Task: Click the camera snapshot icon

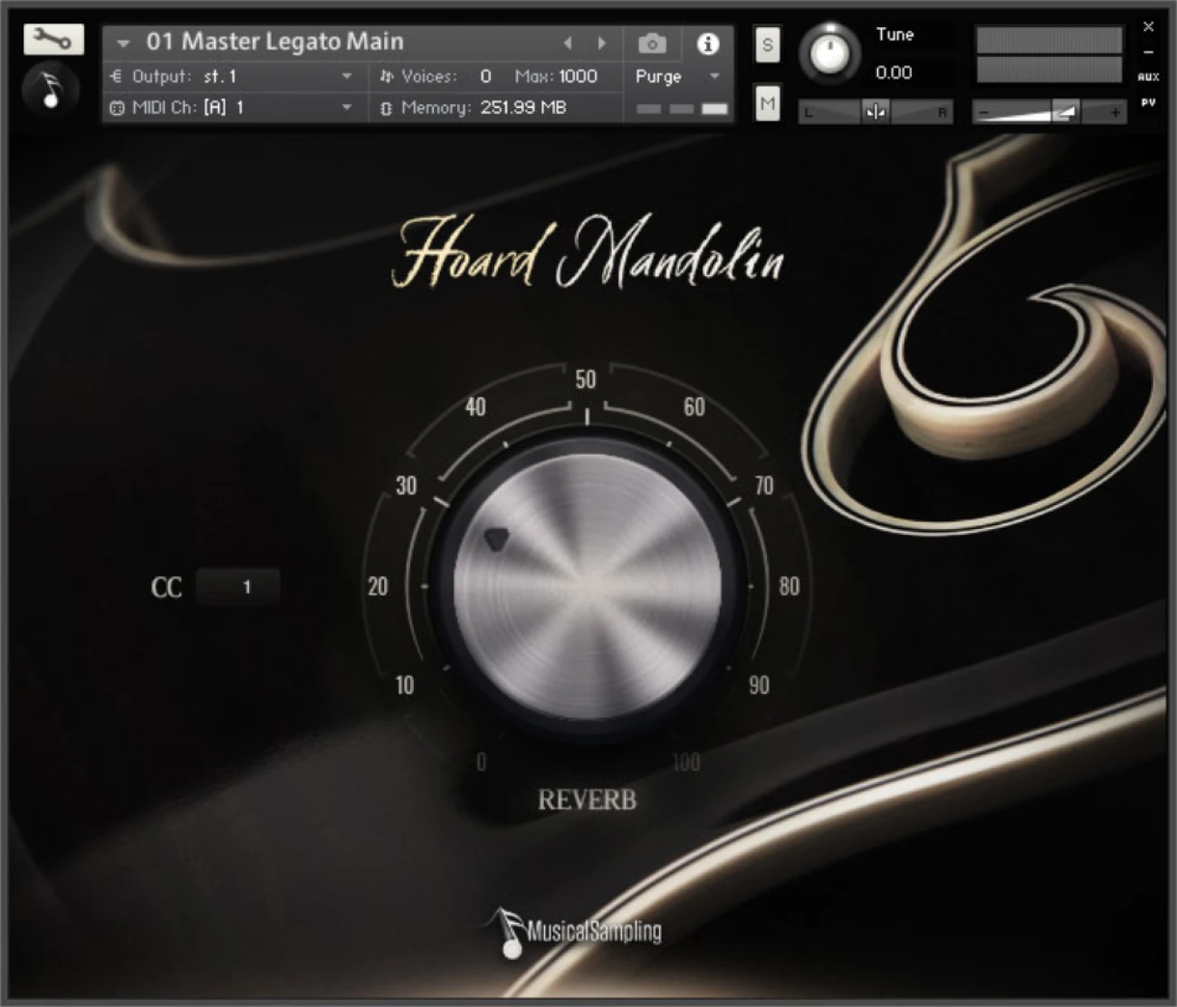Action: (652, 43)
